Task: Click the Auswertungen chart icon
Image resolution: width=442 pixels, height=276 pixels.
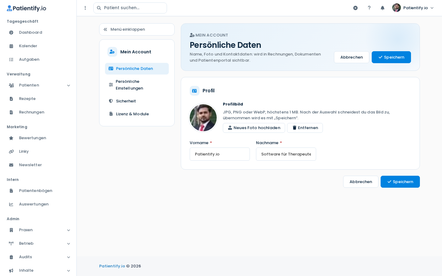Action: pyautogui.click(x=11, y=204)
